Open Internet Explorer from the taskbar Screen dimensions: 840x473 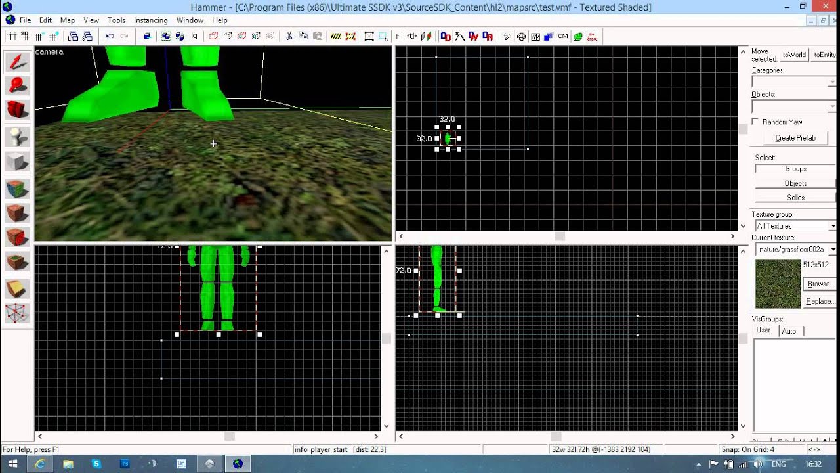(x=40, y=464)
